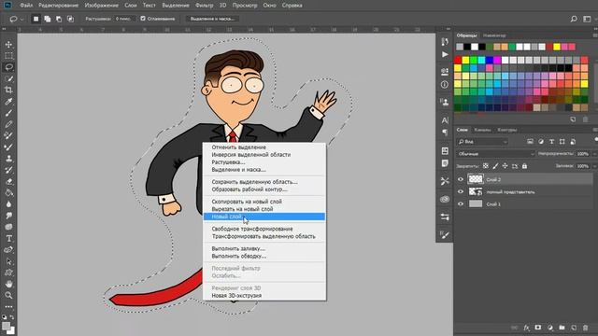Screen dimensions: 598x336
Task: Choose Выполнить заливку in context menu
Action: (x=263, y=248)
